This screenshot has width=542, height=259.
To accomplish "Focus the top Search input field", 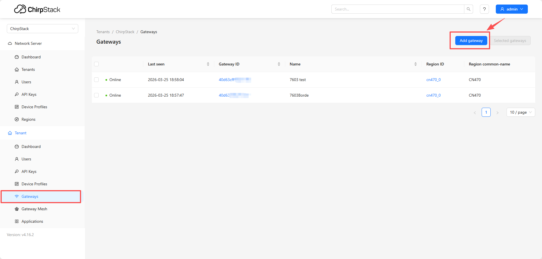I will click(x=397, y=9).
